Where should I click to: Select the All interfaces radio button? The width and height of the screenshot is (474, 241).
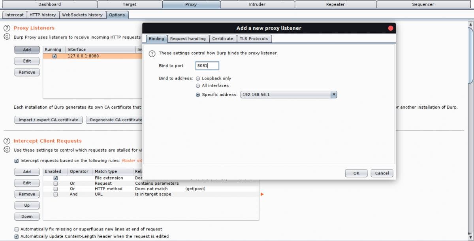[198, 85]
